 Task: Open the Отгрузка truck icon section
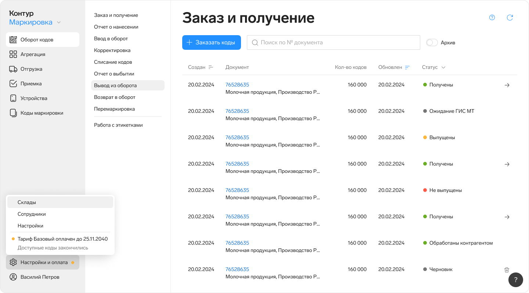pyautogui.click(x=13, y=69)
